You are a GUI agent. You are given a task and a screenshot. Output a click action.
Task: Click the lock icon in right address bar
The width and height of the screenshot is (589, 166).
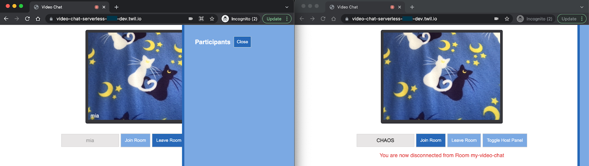coord(347,19)
